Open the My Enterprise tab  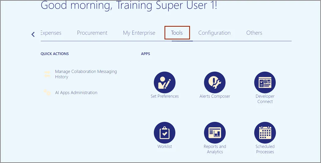click(139, 33)
